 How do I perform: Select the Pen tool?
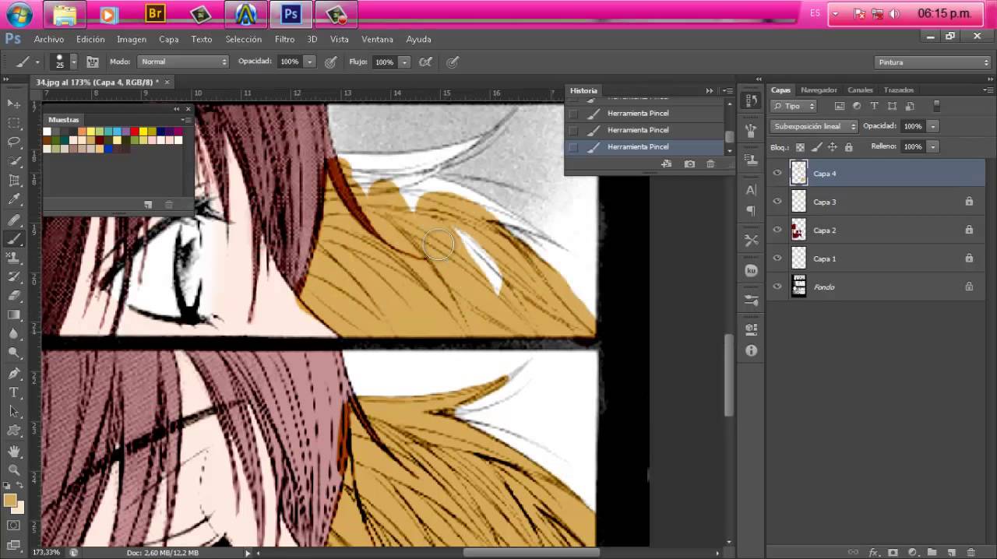[14, 374]
